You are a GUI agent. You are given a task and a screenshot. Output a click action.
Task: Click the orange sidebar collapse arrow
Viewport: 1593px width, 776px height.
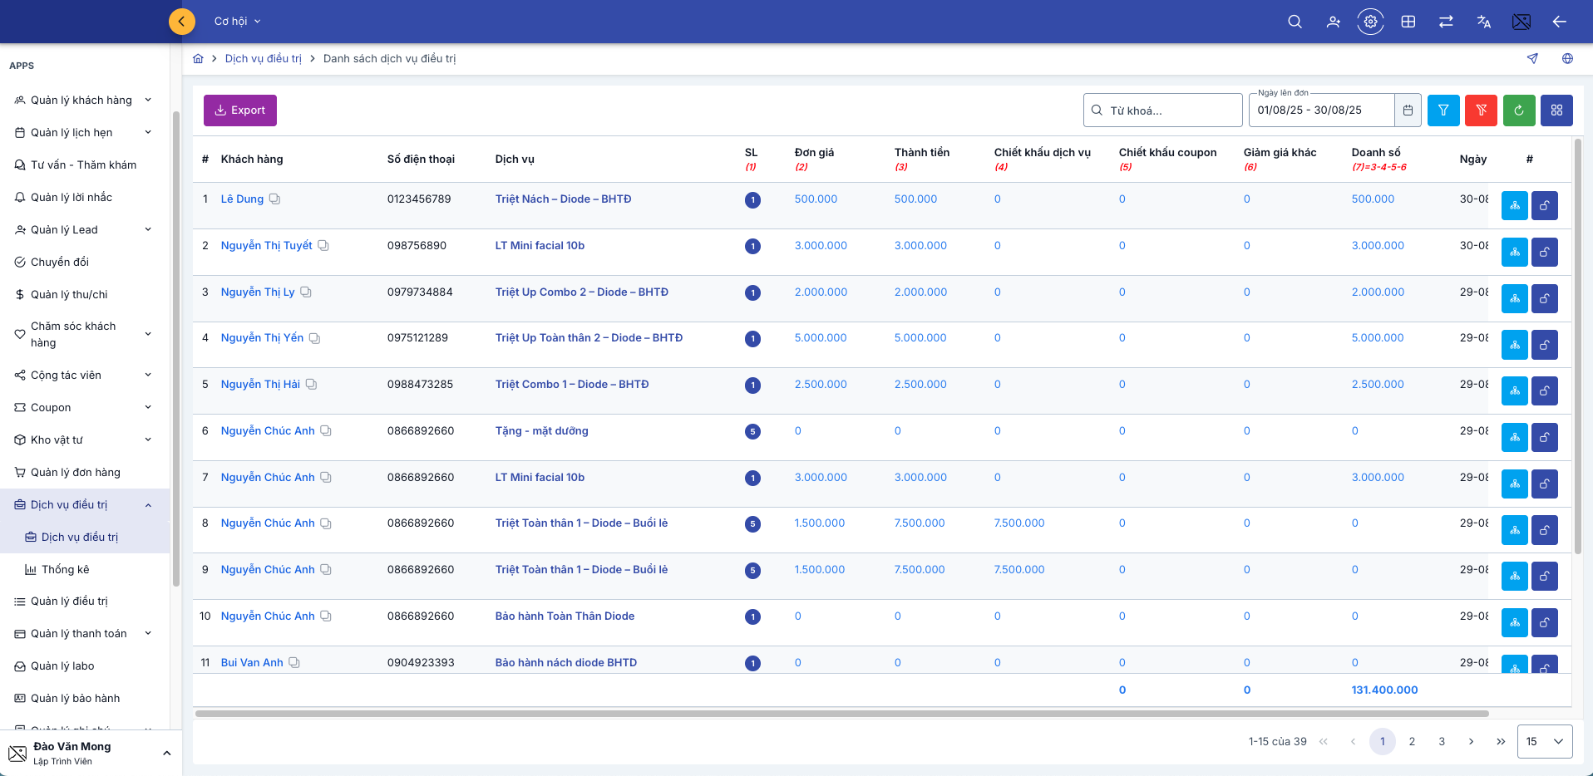[181, 22]
